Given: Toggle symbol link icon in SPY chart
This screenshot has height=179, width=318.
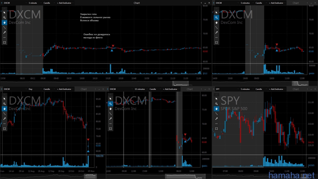Looking at the screenshot, I should coord(214,89).
